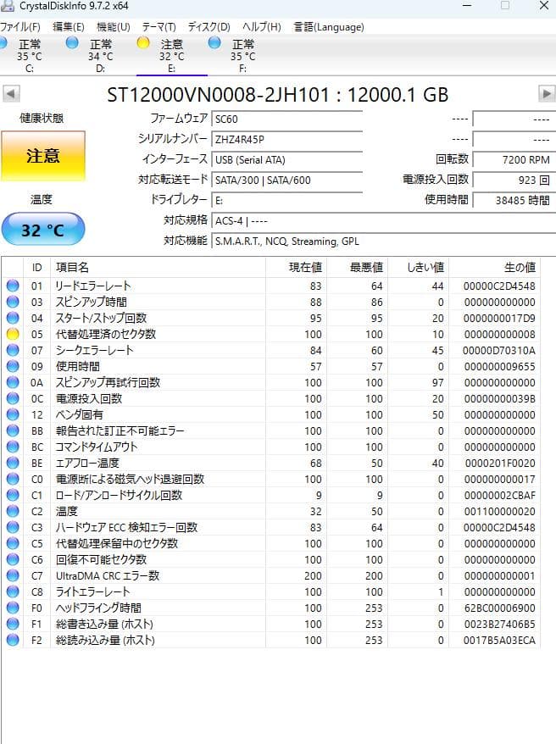Click the features field S.M.A.R.T., NCQ, Streaming, GPL

click(x=383, y=241)
